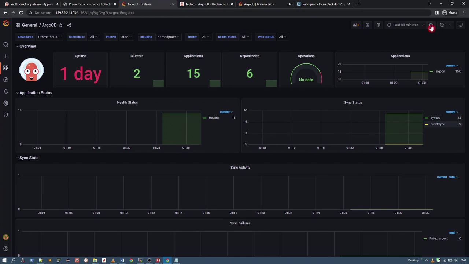This screenshot has height=264, width=469.
Task: Switch to the Prometheus Time Series browser tab
Action: click(90, 4)
